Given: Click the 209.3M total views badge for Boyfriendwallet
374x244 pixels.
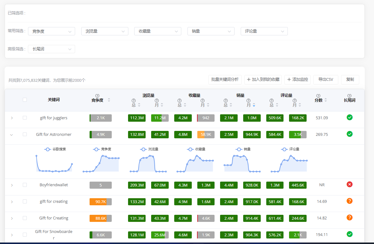Looking at the screenshot, I should (137, 185).
